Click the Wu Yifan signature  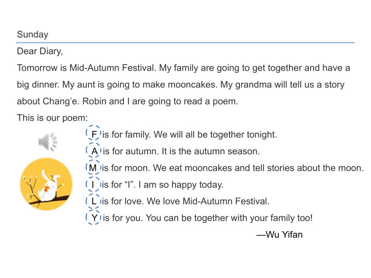point(280,234)
